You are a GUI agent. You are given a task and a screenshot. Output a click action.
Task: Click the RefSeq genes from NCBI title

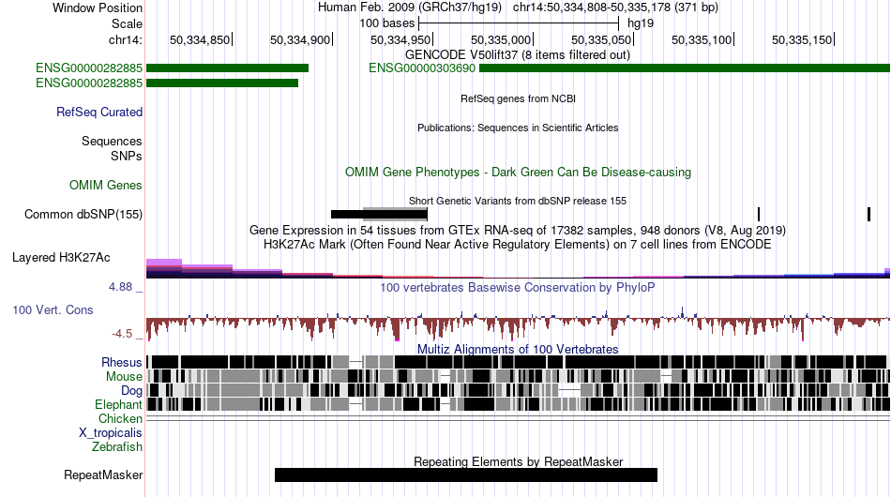click(x=519, y=98)
